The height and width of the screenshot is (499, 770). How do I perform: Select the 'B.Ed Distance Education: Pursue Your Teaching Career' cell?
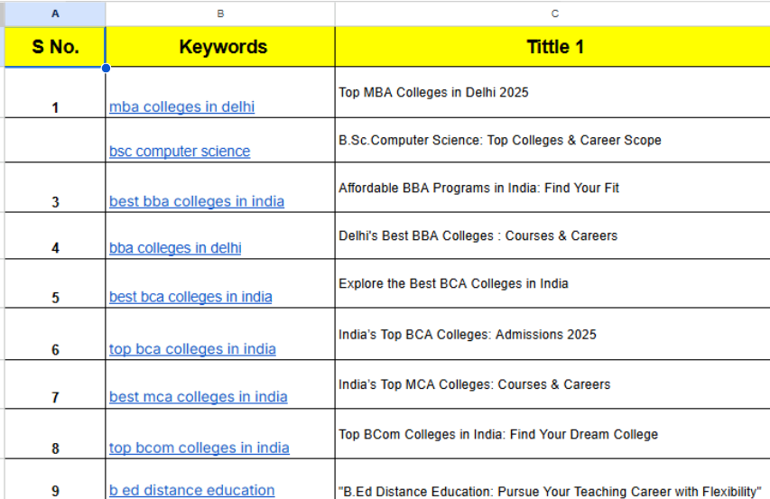click(552, 480)
